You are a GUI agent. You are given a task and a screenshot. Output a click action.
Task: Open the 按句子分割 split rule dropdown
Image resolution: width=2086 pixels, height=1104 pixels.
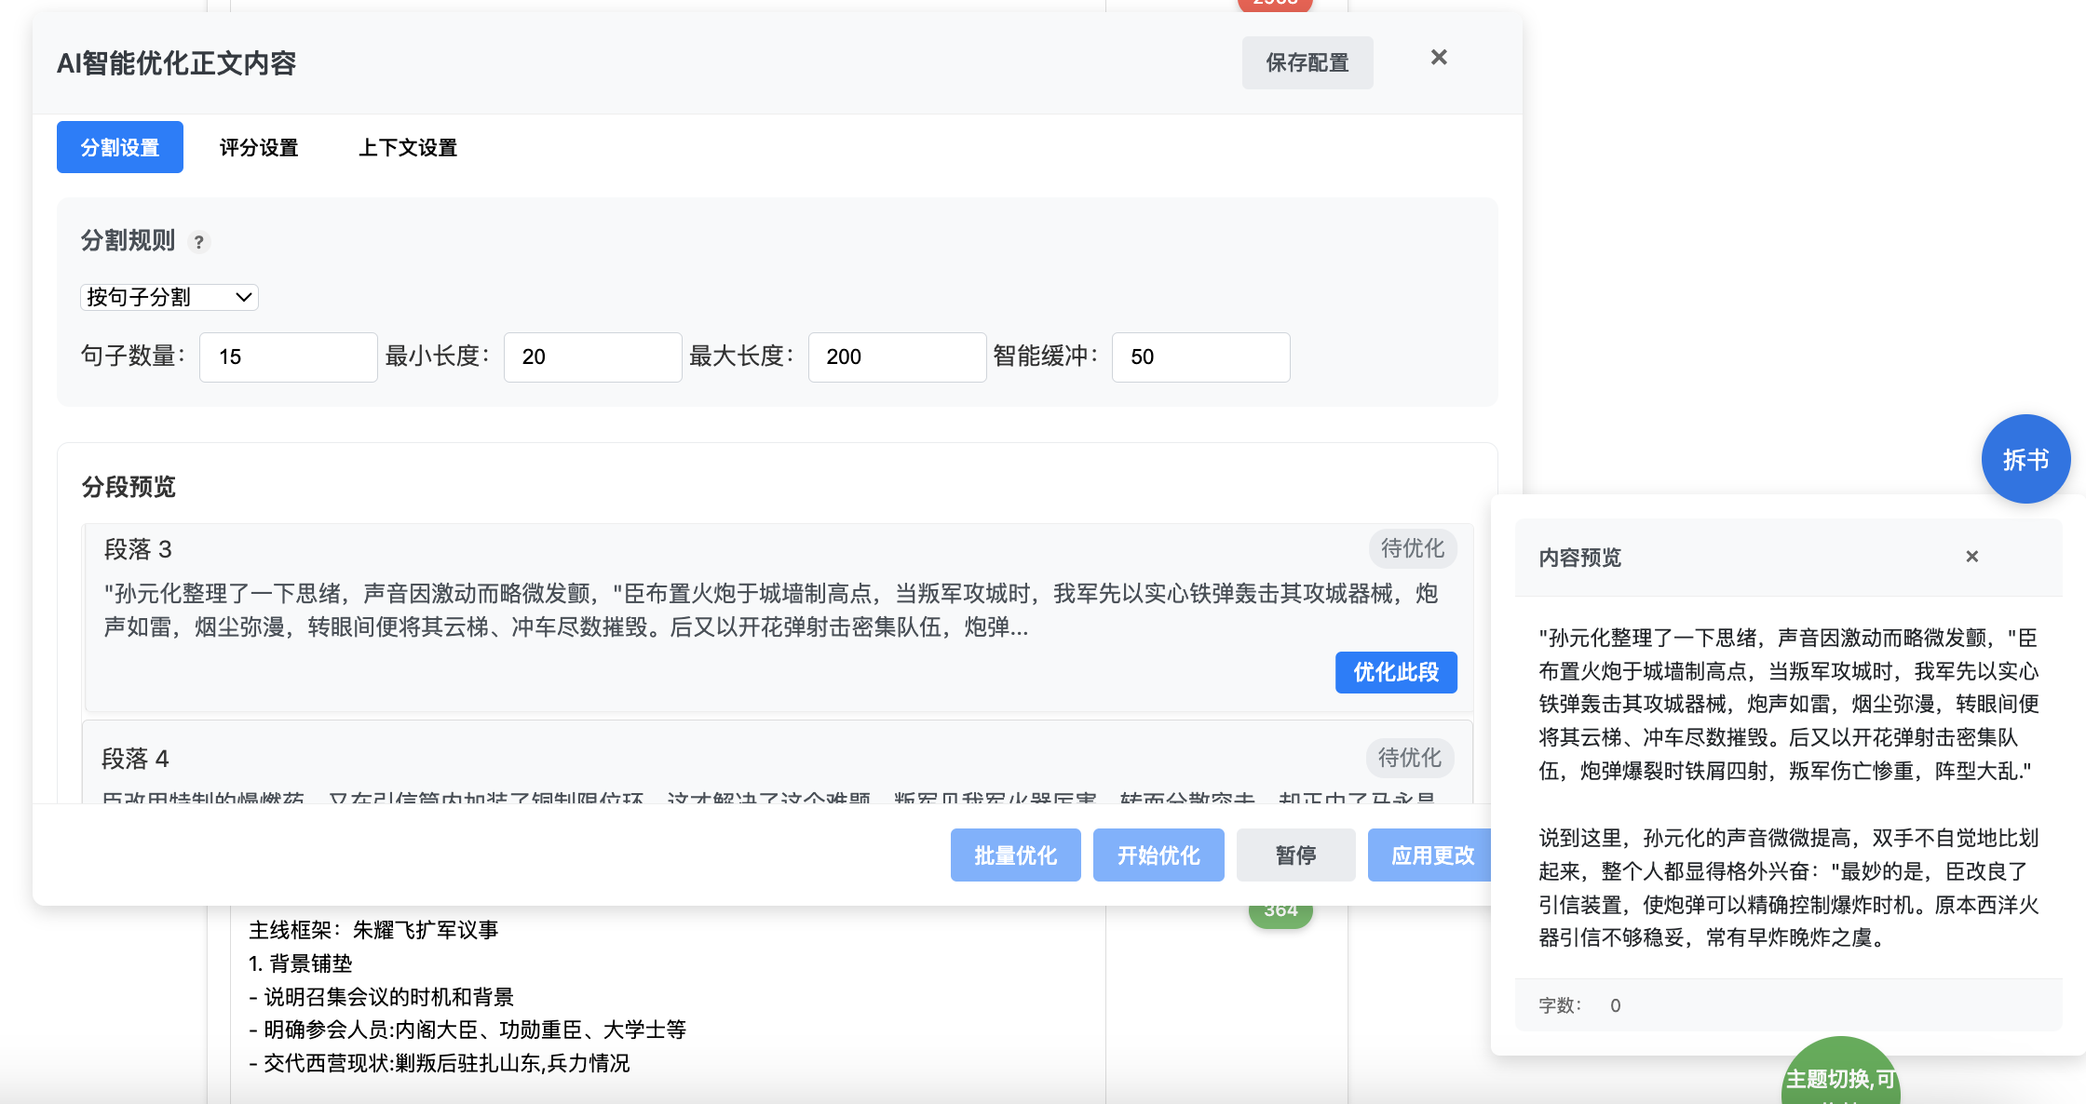click(168, 297)
